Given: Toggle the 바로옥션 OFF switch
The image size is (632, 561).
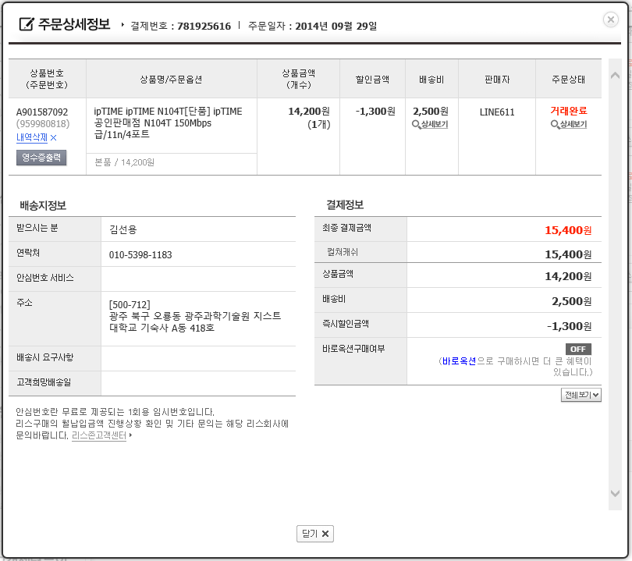Looking at the screenshot, I should pos(578,349).
